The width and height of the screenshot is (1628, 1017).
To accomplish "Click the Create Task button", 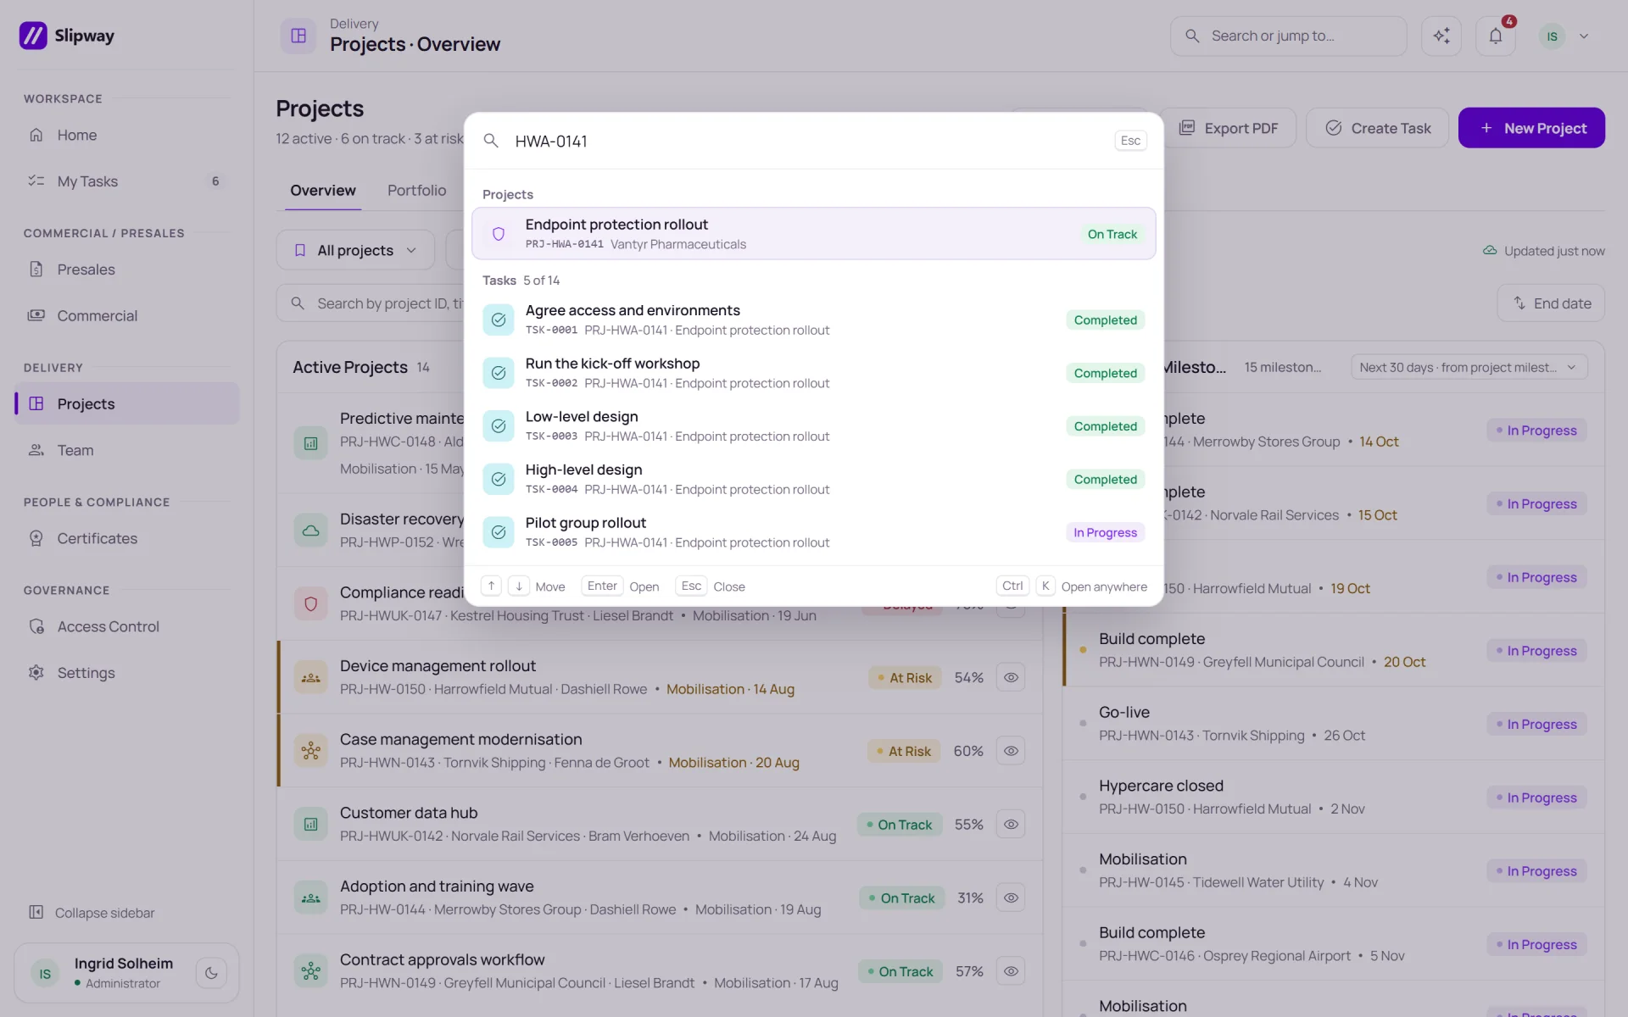I will click(1377, 128).
